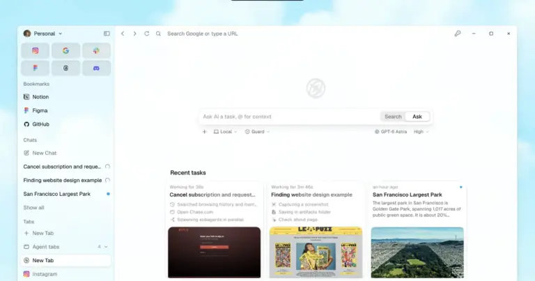Open San Francisco Largest Park card title
Screen dimensions: 535x281
pyautogui.click(x=407, y=195)
